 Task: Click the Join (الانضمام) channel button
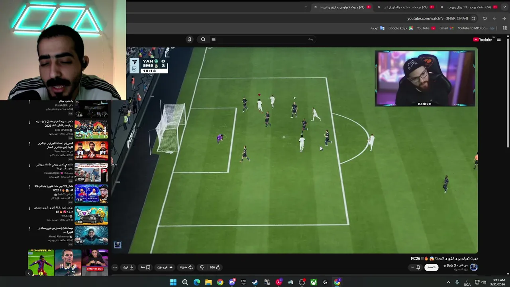[x=432, y=267]
